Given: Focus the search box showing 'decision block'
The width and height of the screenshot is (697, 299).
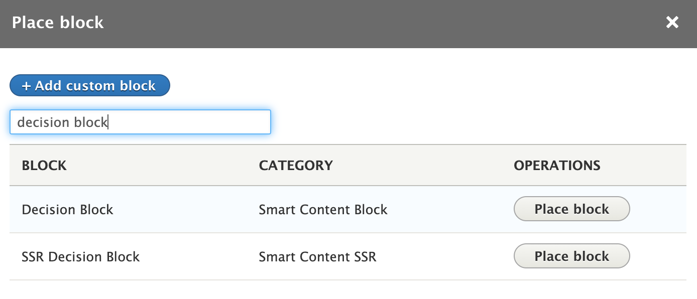Looking at the screenshot, I should click(x=140, y=122).
